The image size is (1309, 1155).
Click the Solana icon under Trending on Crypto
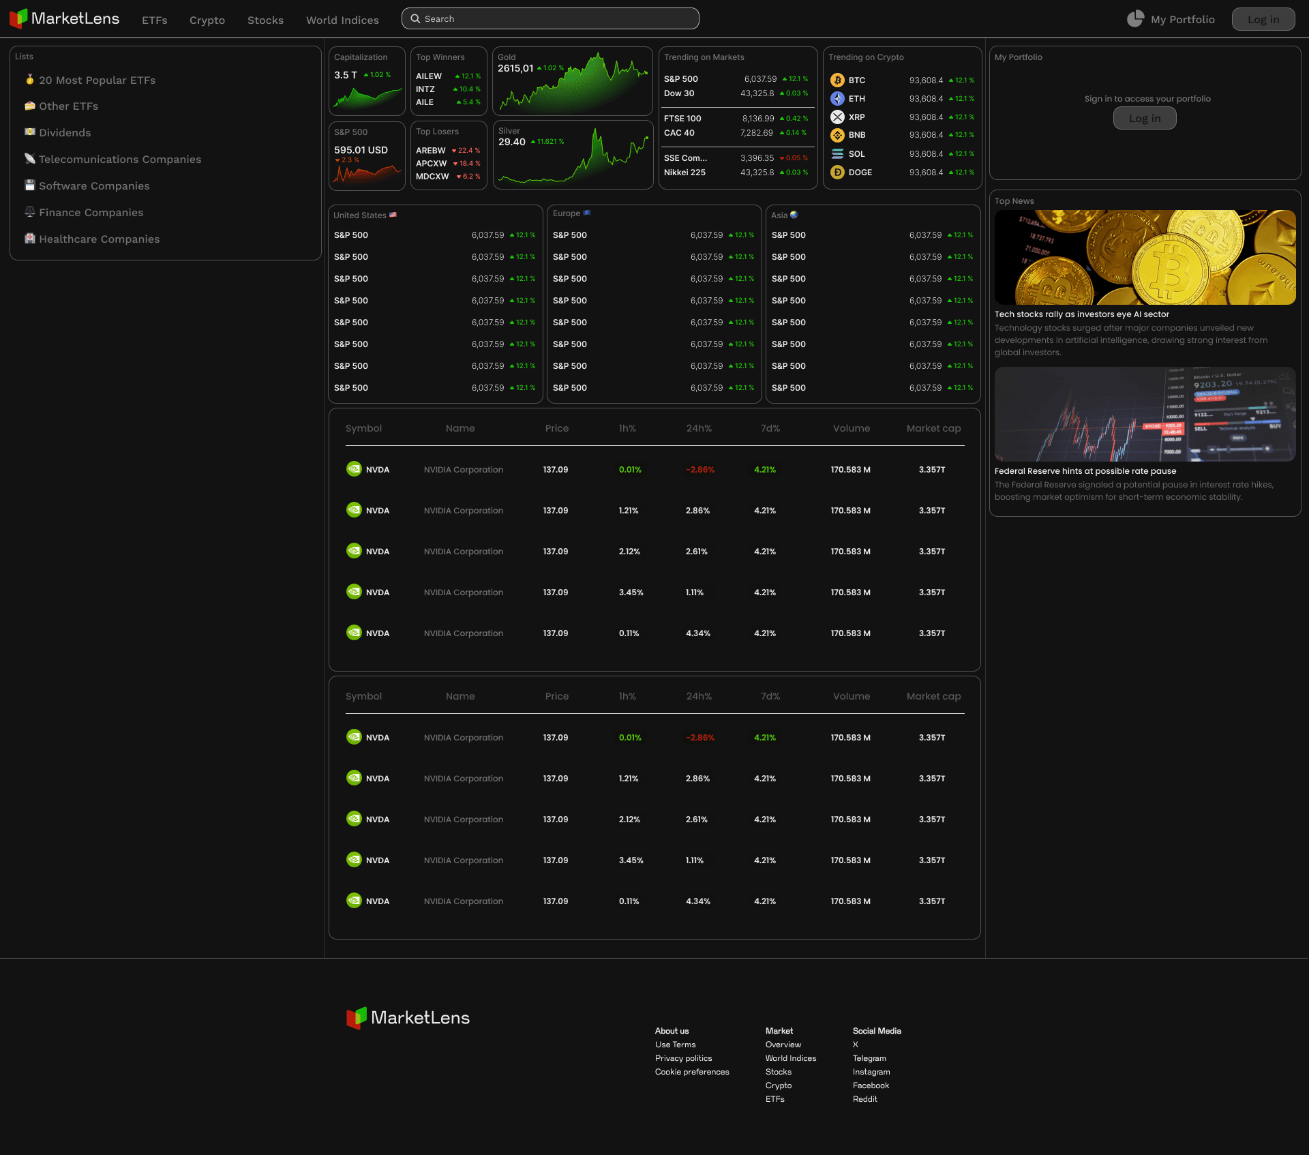point(837,153)
